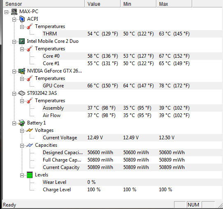Viewport: 223px width, 209px height.
Task: Click the Designed Capacity value 50600 mWh
Action: (100, 153)
